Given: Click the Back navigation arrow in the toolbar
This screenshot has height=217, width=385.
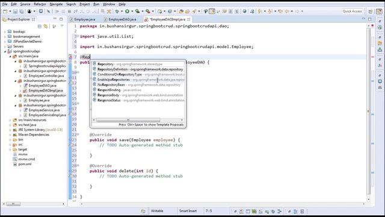Looking at the screenshot, I should (286, 11).
